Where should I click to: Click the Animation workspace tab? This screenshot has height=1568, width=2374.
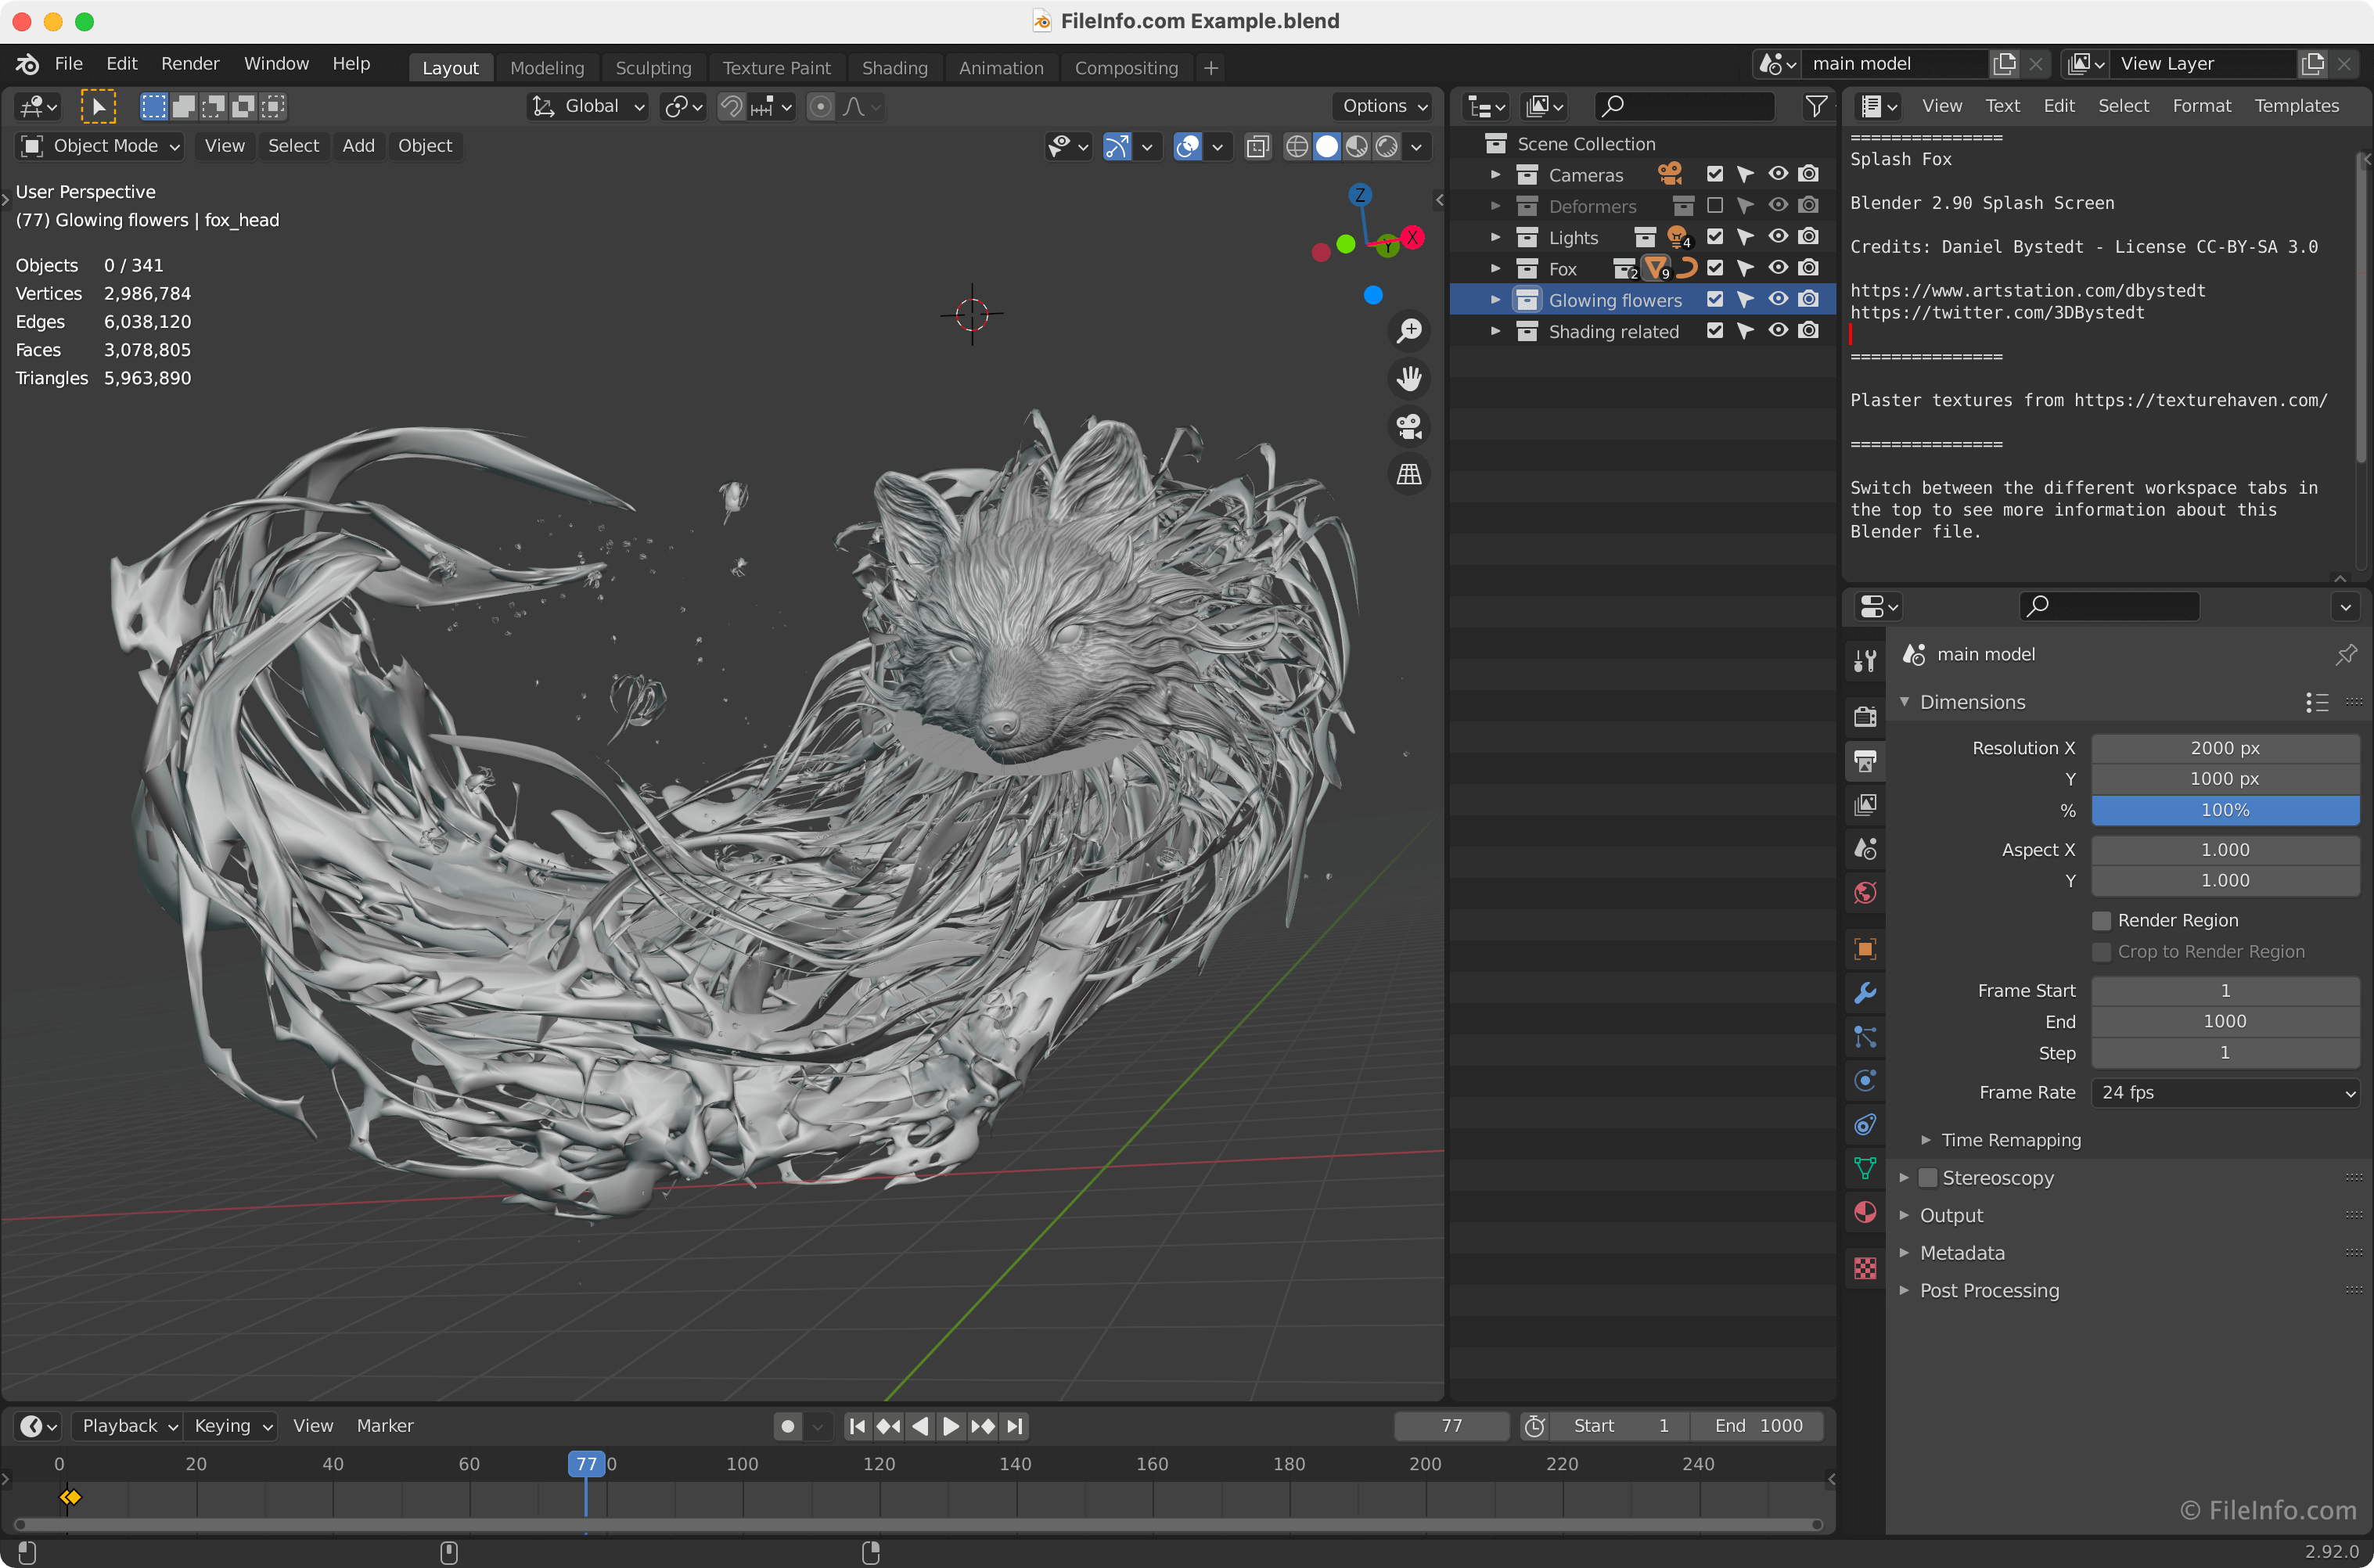coord(1001,67)
